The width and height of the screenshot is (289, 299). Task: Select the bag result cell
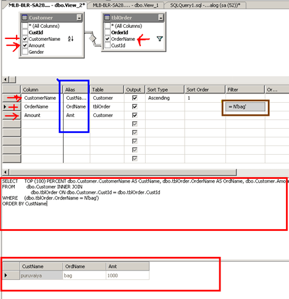click(x=85, y=275)
